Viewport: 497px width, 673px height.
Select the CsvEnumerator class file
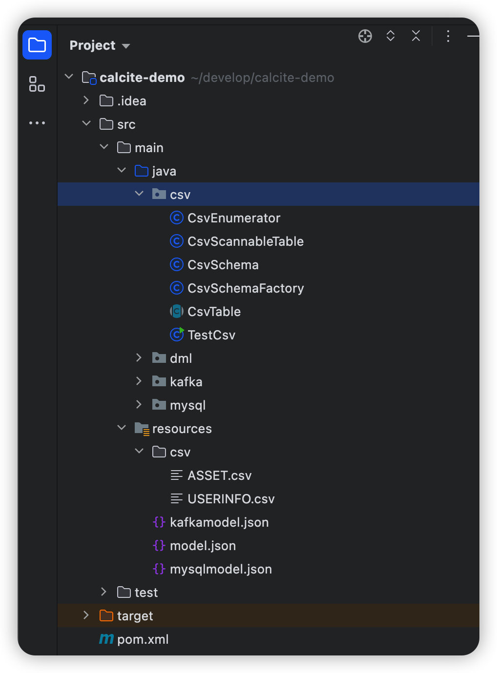(233, 218)
